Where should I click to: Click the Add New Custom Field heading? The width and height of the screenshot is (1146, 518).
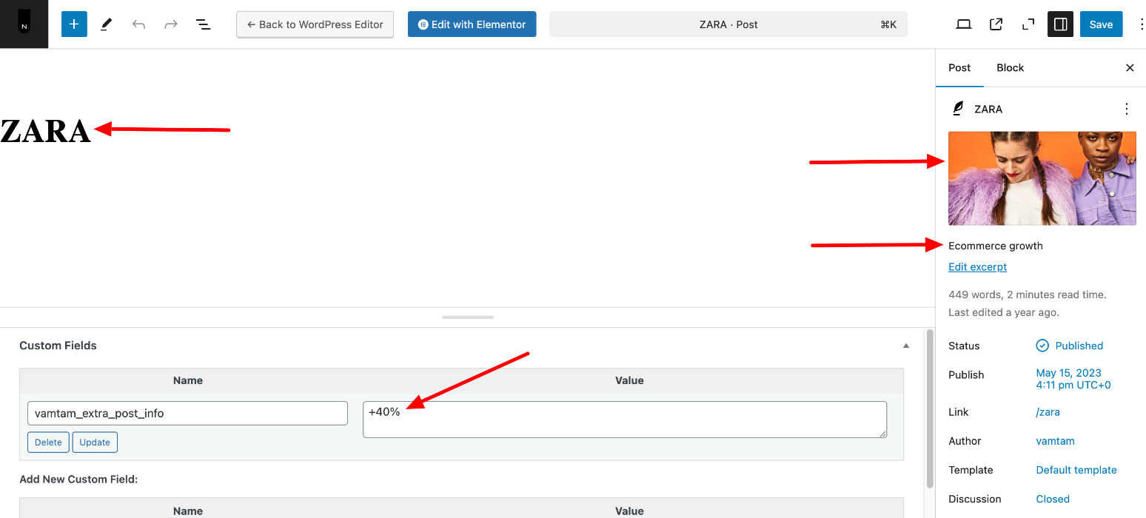tap(78, 480)
